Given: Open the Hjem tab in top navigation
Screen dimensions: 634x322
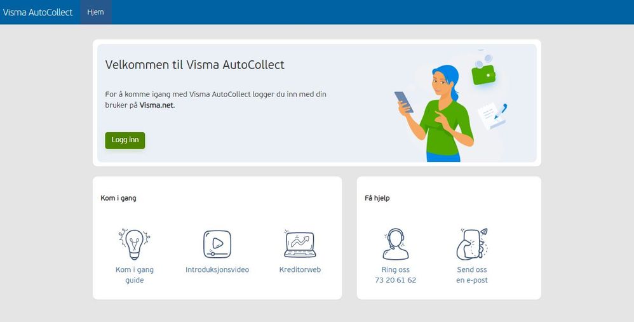Looking at the screenshot, I should (95, 12).
